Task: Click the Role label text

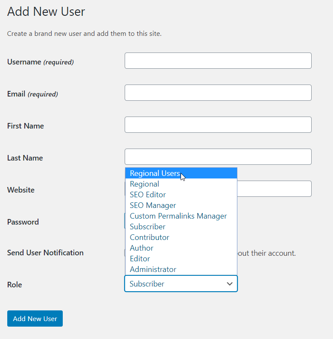Action: click(15, 284)
